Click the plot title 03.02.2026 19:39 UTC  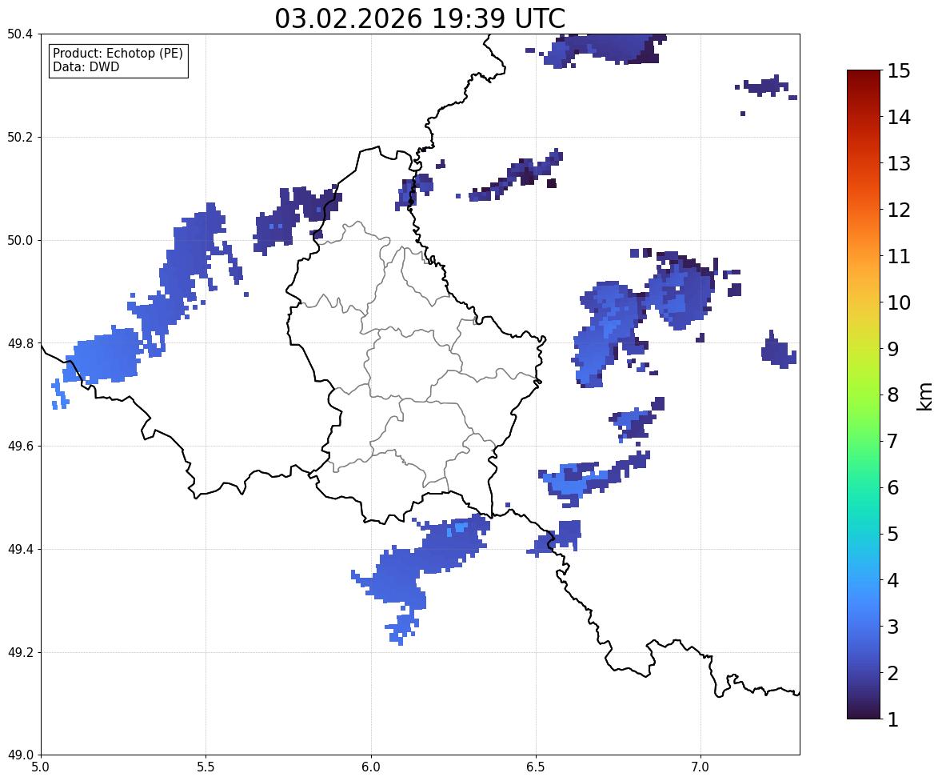tap(420, 18)
